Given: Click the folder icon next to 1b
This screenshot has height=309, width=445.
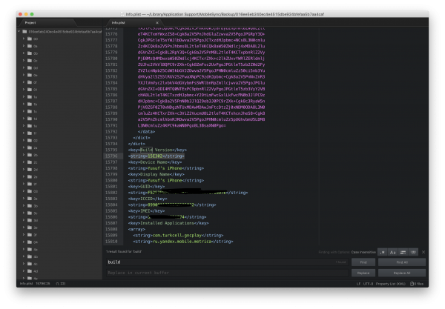Looking at the screenshot, I should pyautogui.click(x=30, y=104).
